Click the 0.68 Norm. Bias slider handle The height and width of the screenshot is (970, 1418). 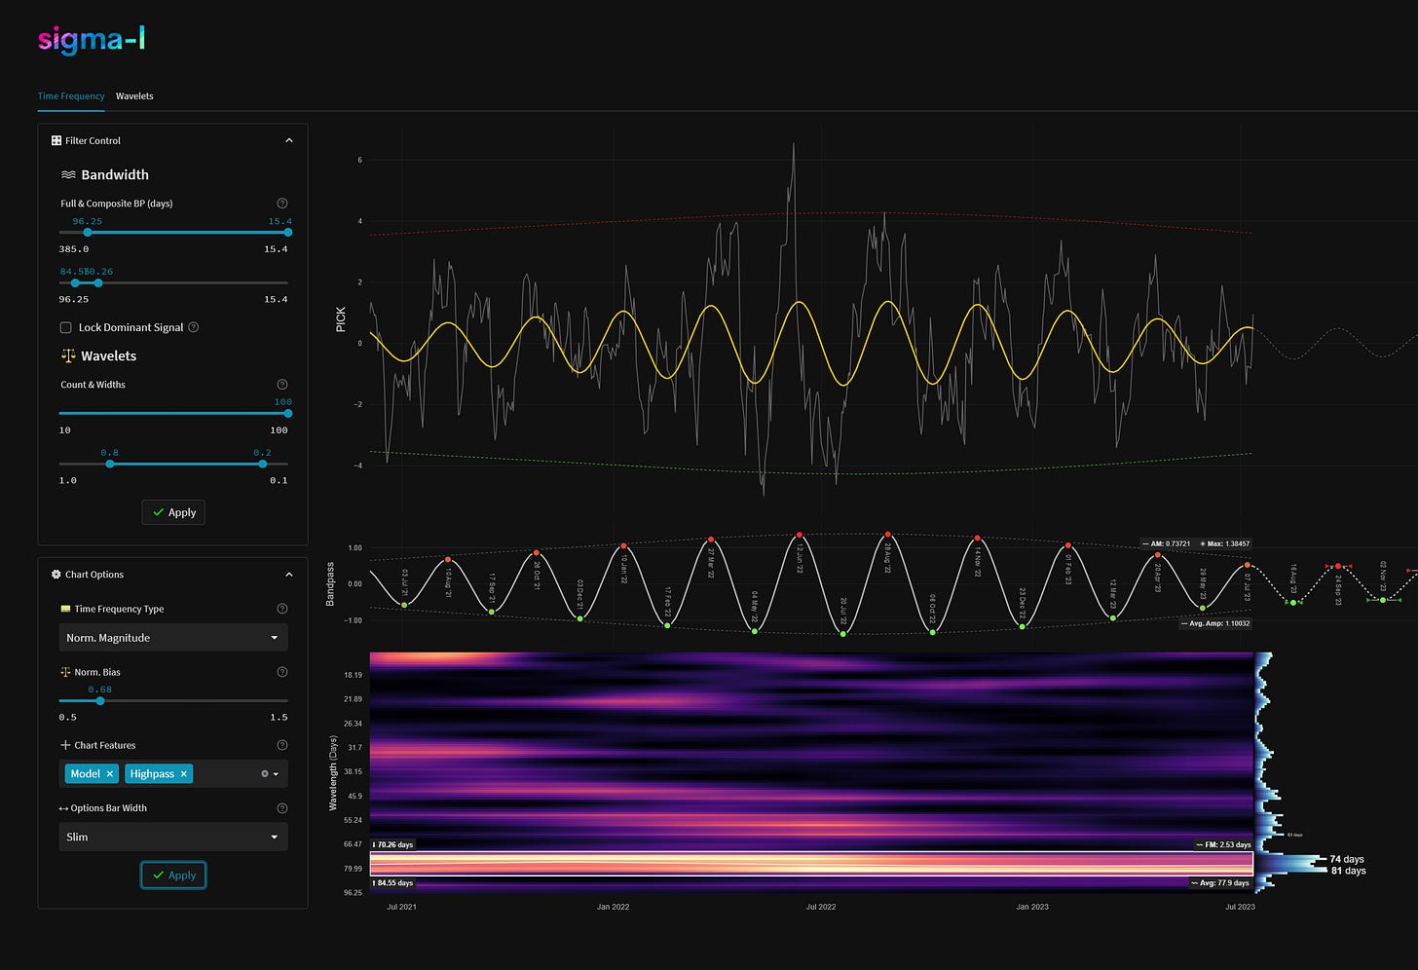(99, 700)
